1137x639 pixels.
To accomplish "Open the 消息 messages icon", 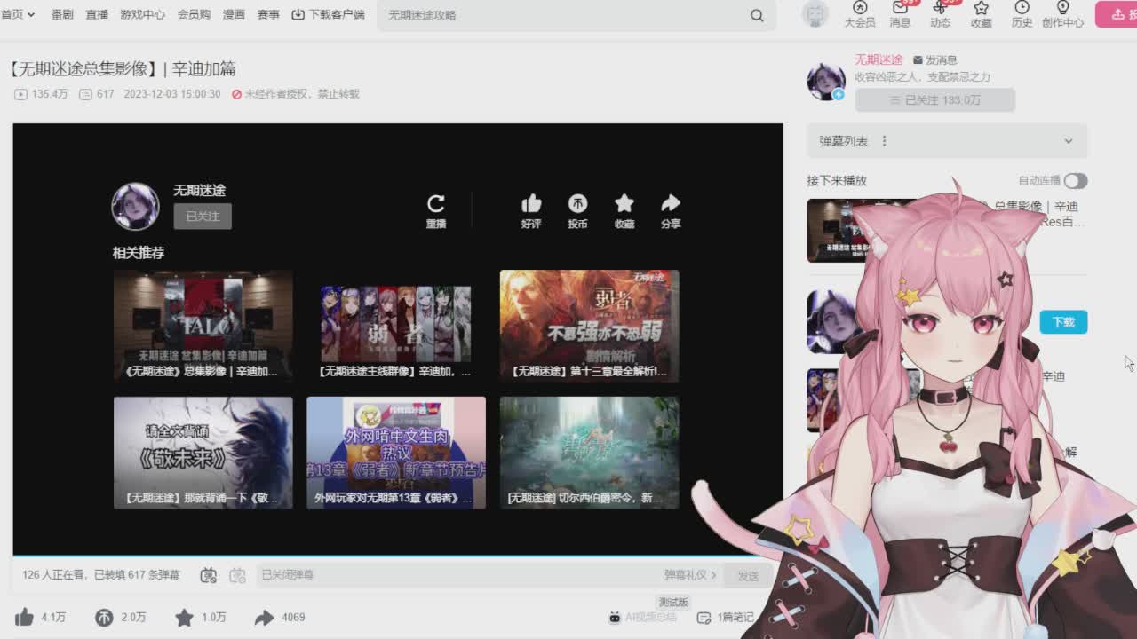I will coord(900,14).
